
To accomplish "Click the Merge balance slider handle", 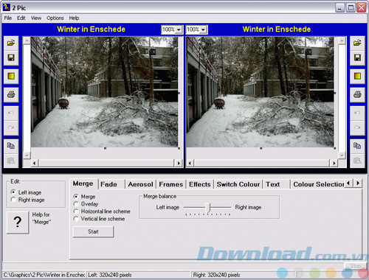I will coord(208,208).
